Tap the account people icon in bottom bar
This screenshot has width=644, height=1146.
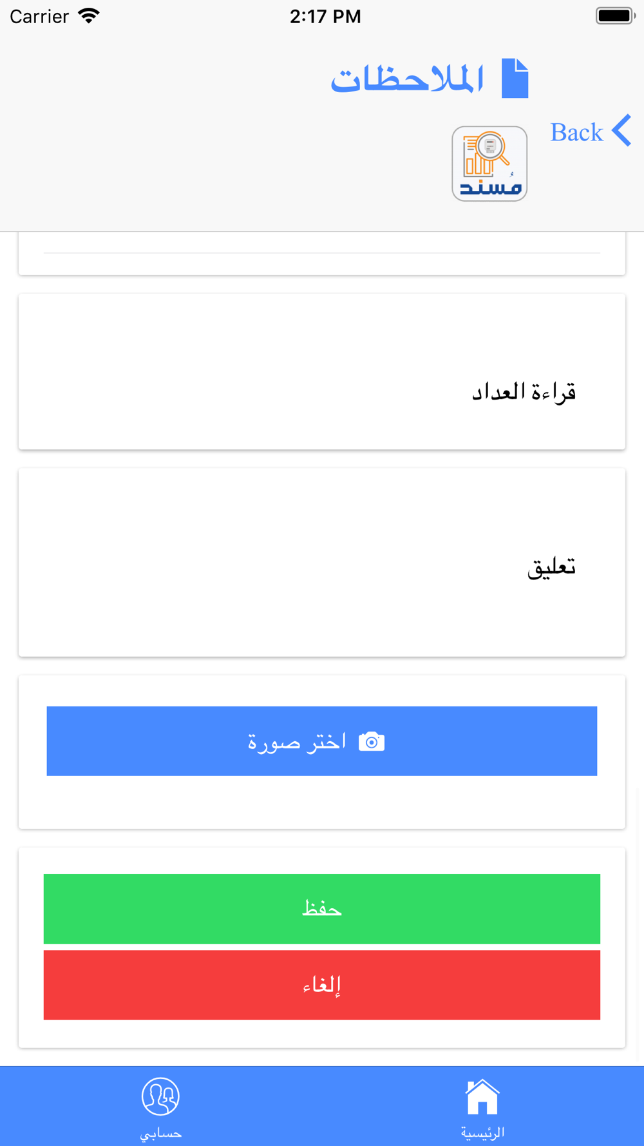pos(160,1096)
